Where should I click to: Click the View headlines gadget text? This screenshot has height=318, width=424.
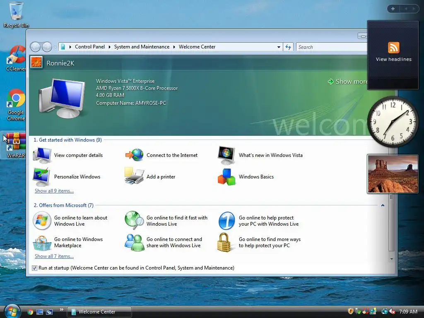coord(393,59)
